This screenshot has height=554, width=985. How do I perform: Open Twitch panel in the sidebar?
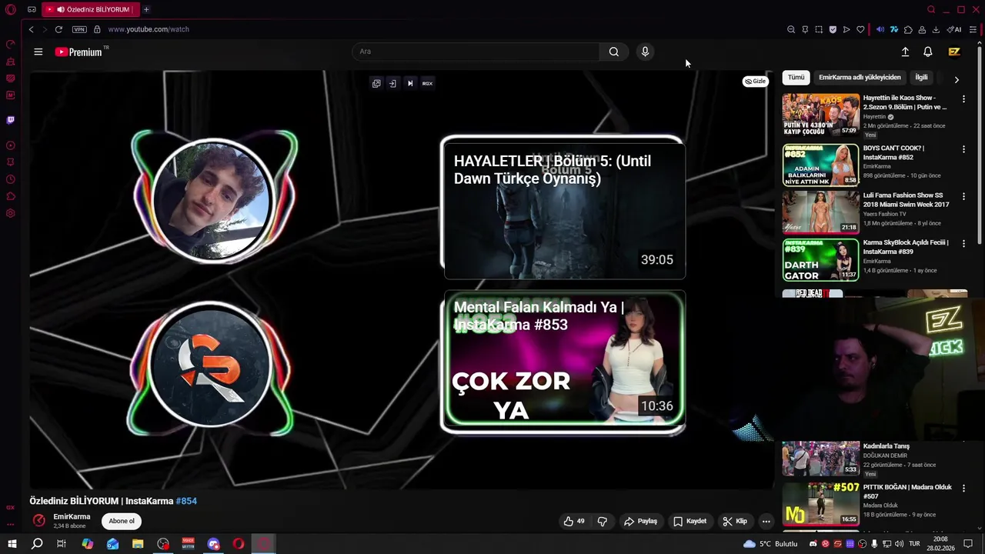(x=11, y=120)
